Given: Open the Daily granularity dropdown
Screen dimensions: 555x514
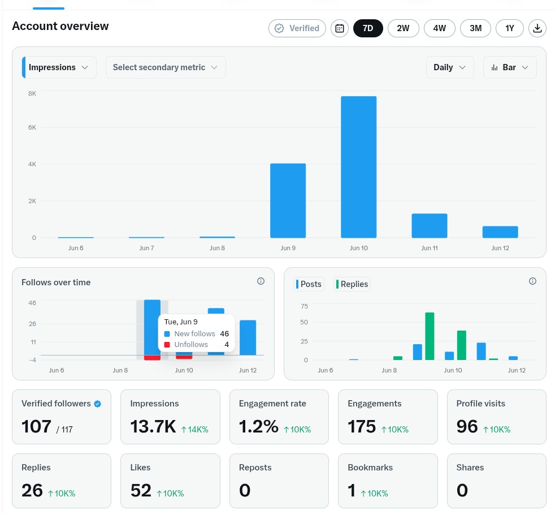Looking at the screenshot, I should click(x=450, y=67).
